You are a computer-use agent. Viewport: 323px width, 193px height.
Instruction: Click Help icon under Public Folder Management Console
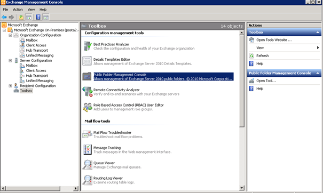pyautogui.click(x=251, y=89)
